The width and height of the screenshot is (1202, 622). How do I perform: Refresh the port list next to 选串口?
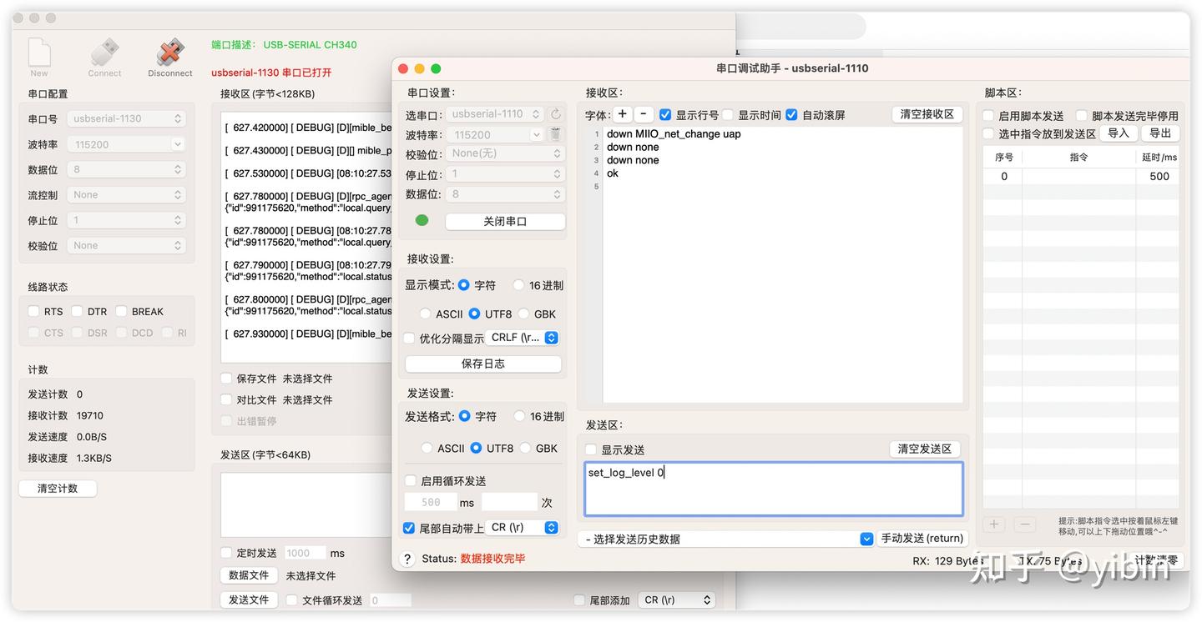click(556, 114)
